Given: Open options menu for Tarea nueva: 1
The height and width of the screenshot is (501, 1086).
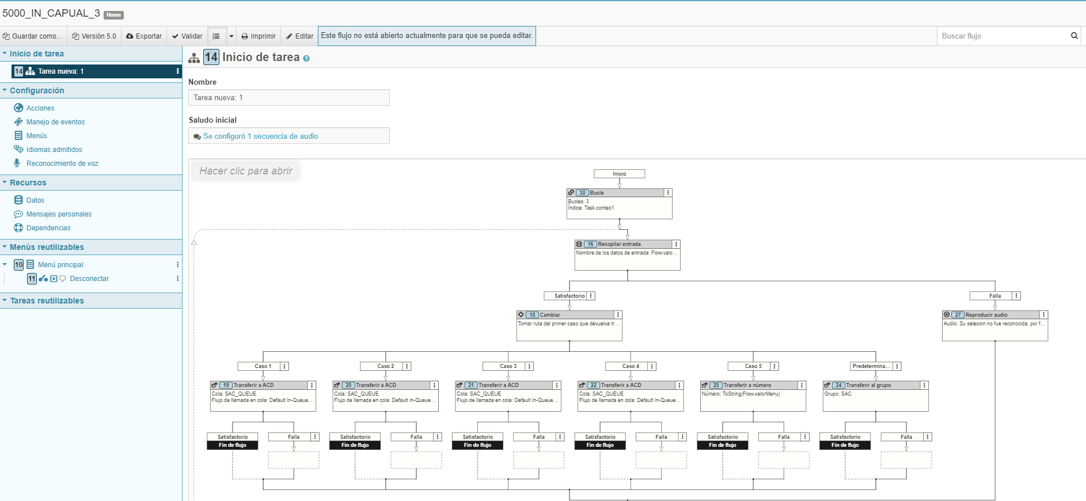Looking at the screenshot, I should [177, 71].
